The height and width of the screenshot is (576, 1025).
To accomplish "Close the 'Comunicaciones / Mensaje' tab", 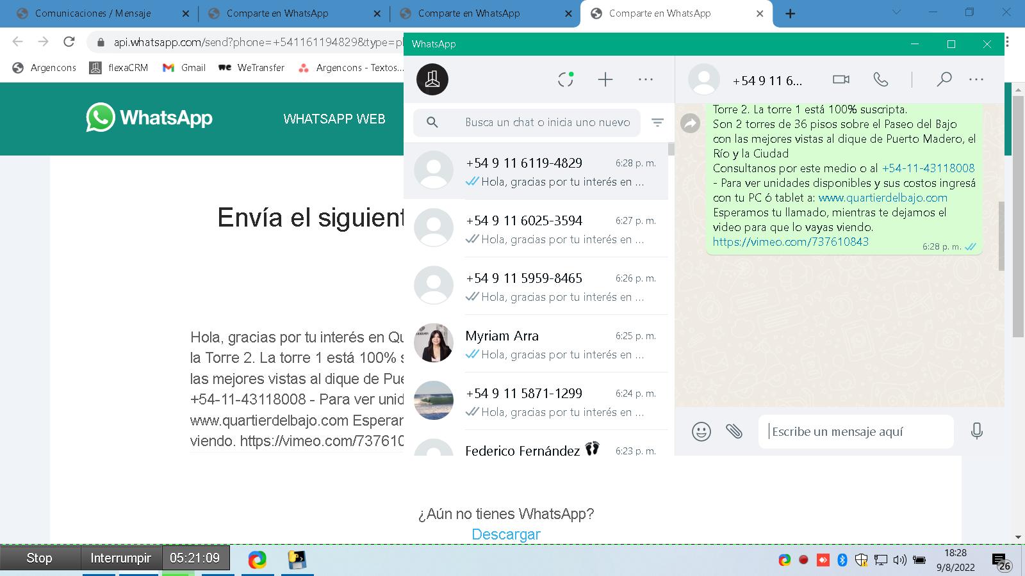I will pyautogui.click(x=186, y=13).
